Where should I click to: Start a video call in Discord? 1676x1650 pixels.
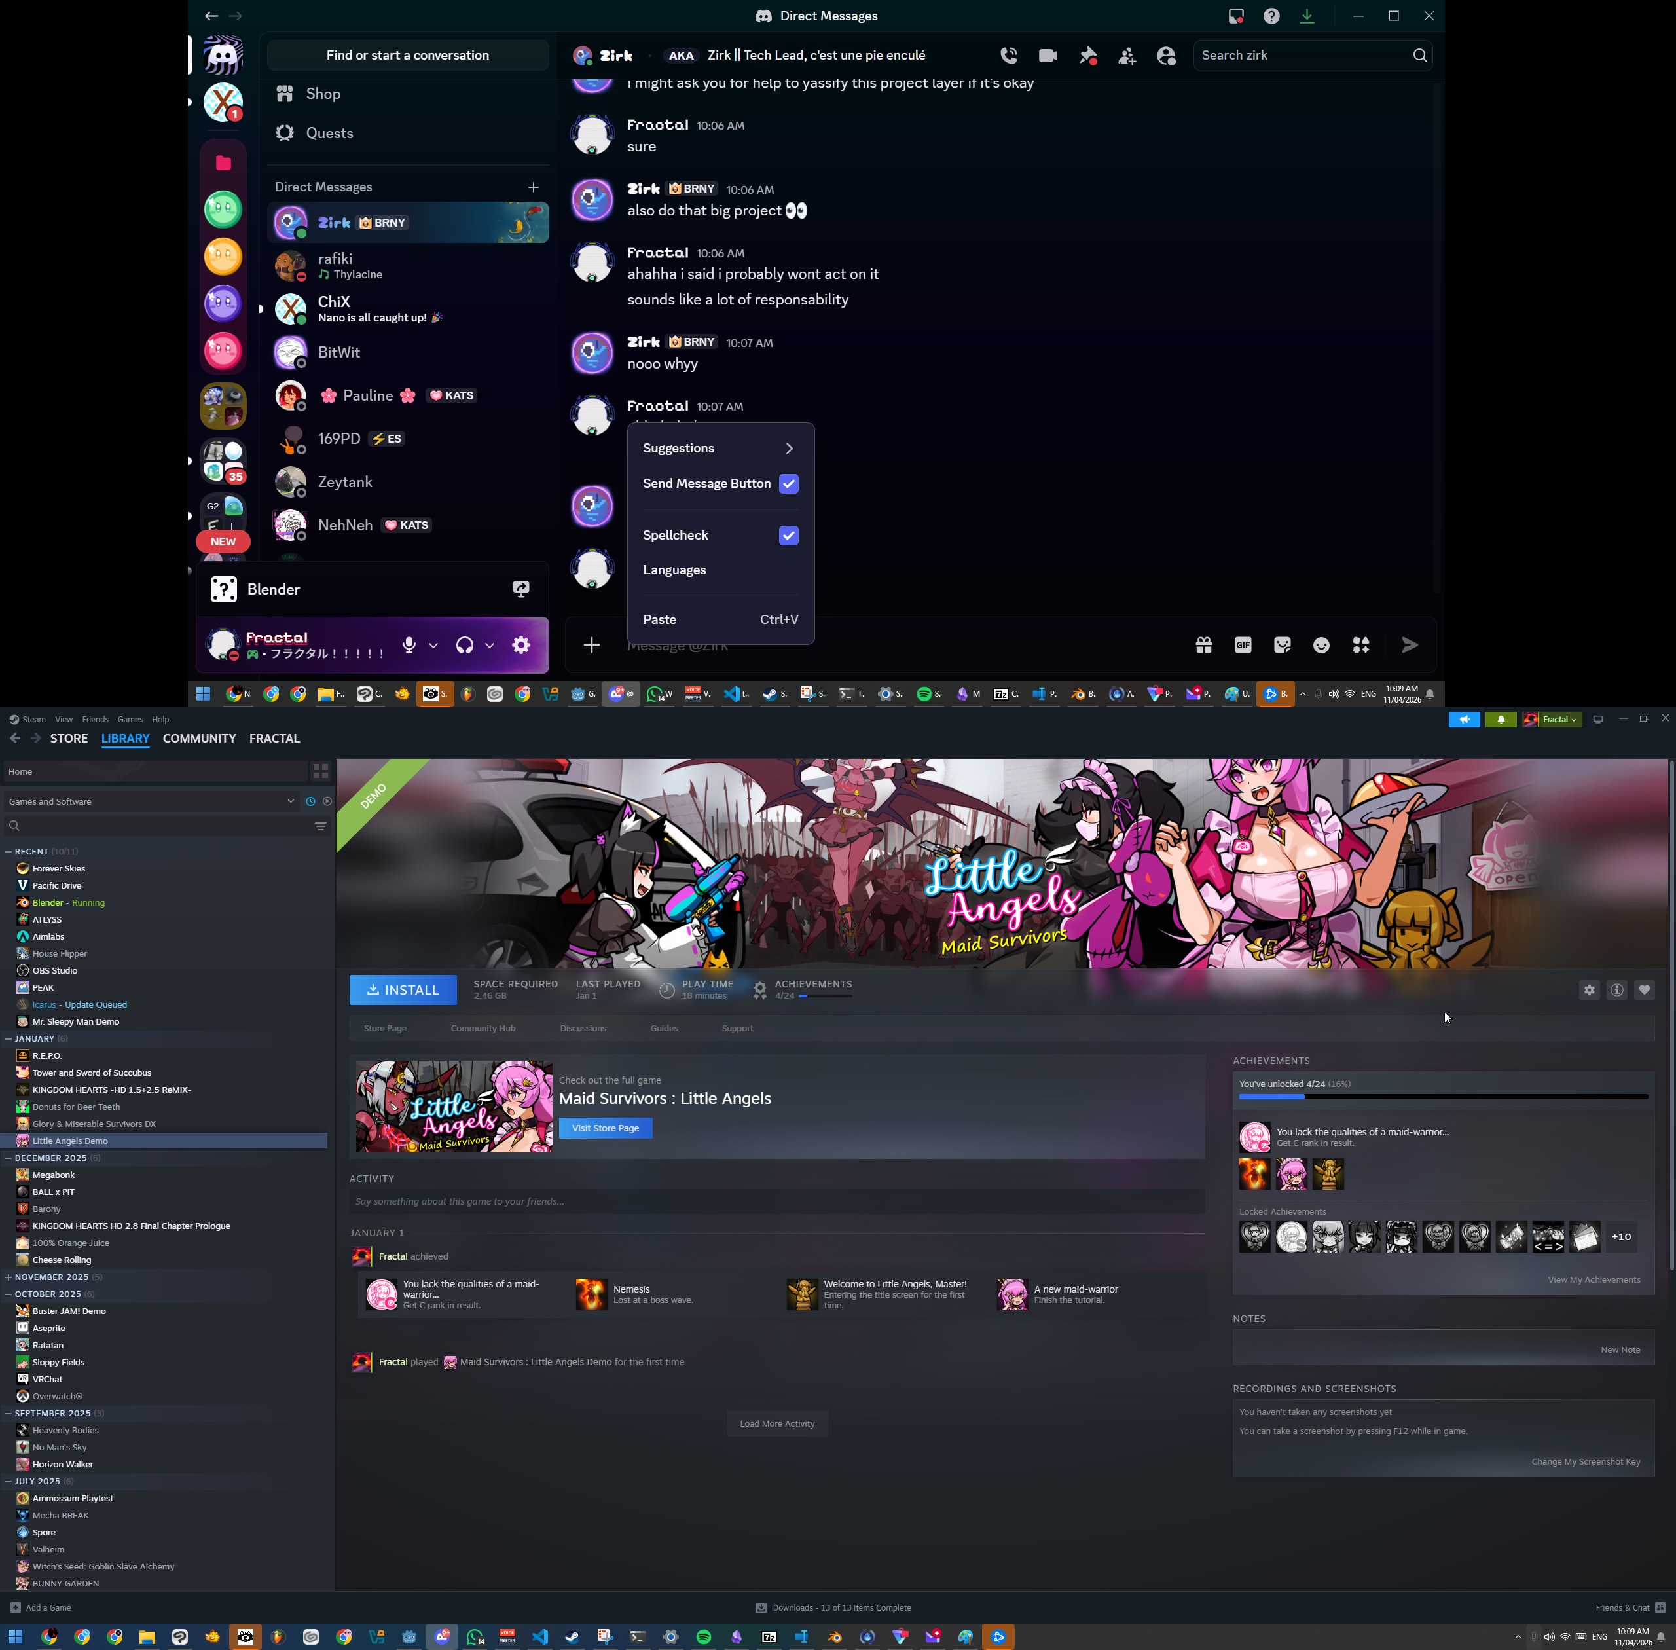1047,56
